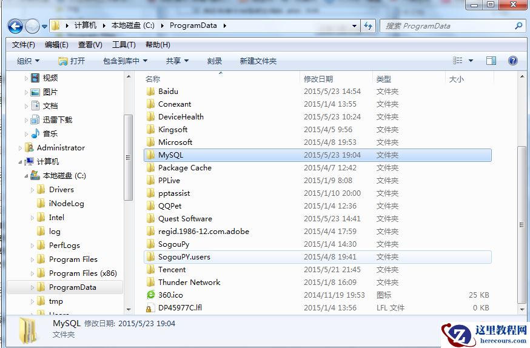Select the QQPet folder icon
530x348 pixels.
click(150, 206)
